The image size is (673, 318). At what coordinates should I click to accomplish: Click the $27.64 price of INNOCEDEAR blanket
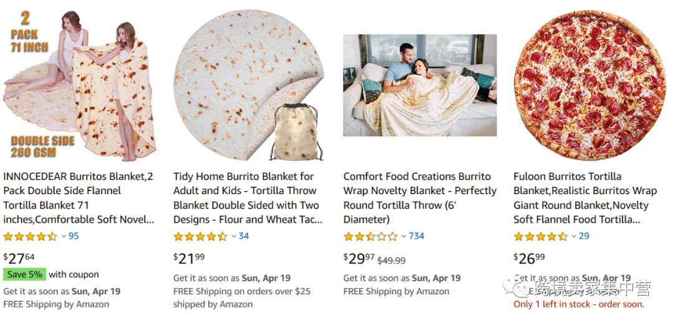pos(19,258)
